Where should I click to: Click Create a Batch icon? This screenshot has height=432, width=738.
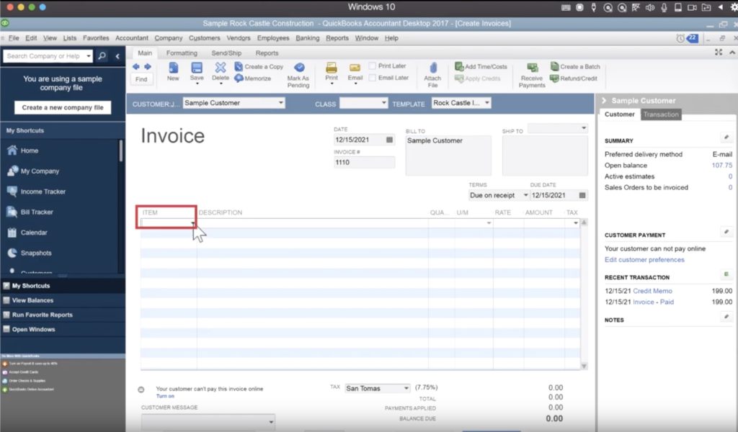click(554, 66)
